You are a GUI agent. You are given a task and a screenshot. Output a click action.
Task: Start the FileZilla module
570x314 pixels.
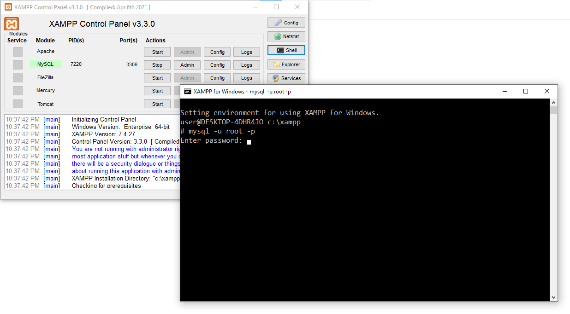(x=157, y=78)
